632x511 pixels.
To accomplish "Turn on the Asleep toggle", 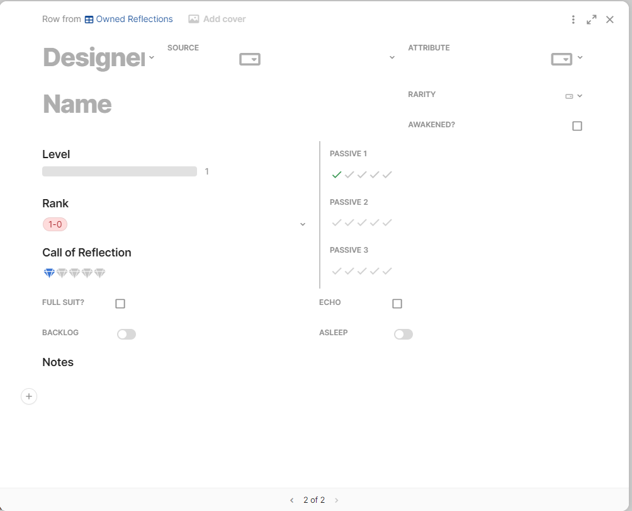I will click(x=403, y=334).
